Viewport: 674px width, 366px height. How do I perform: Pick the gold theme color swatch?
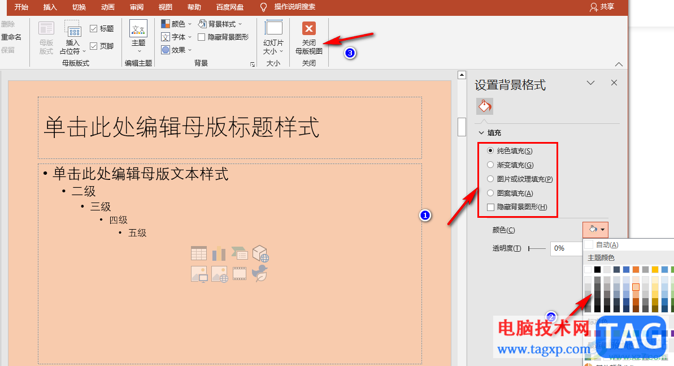[655, 269]
